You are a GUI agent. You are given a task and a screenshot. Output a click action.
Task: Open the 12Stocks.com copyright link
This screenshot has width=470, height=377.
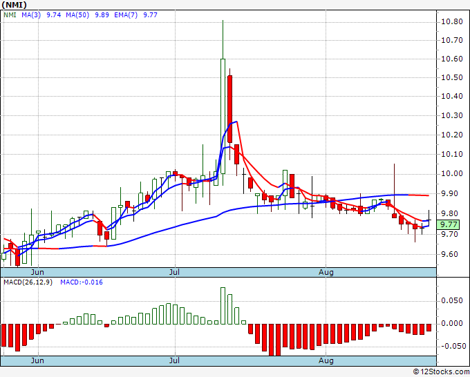(x=441, y=371)
